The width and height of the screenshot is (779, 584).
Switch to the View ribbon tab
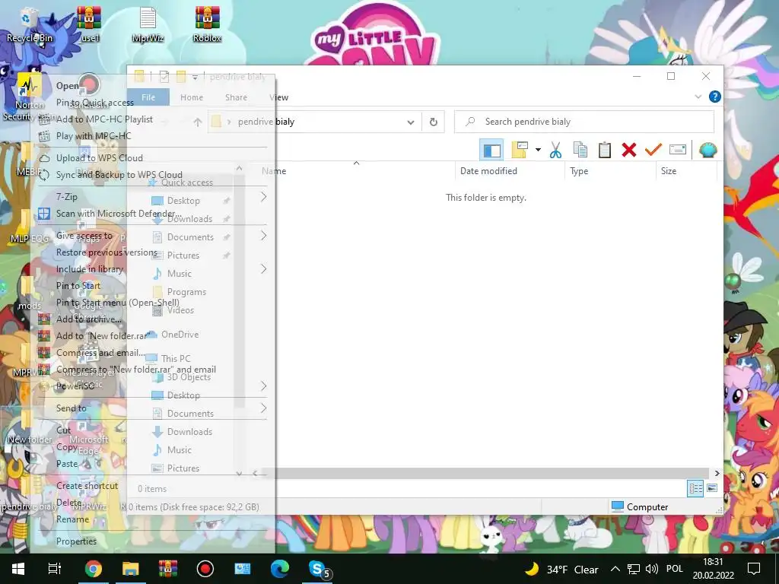(x=279, y=97)
